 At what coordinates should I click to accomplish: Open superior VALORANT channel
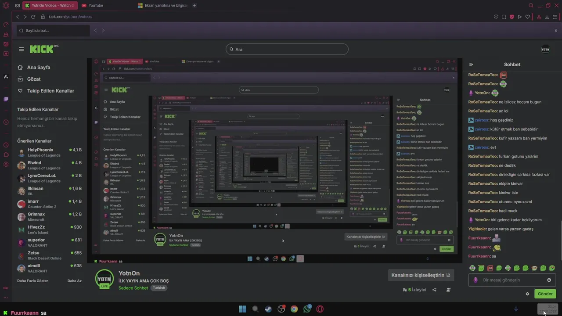tap(49, 243)
